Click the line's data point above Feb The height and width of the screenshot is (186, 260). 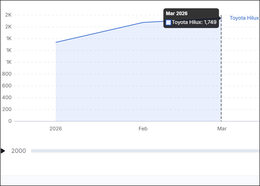tap(143, 22)
